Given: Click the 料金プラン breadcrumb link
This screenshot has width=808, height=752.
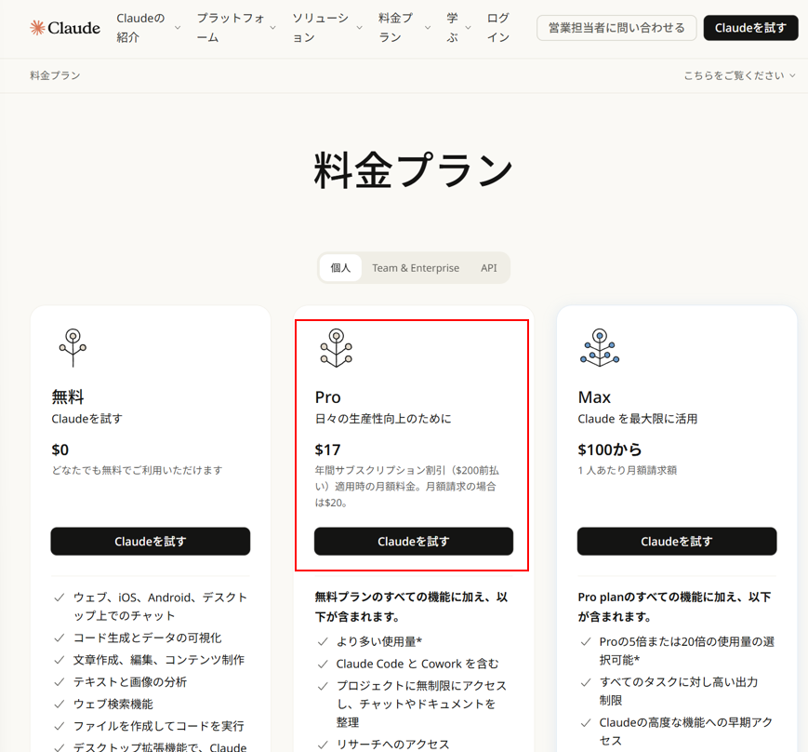Looking at the screenshot, I should point(54,74).
